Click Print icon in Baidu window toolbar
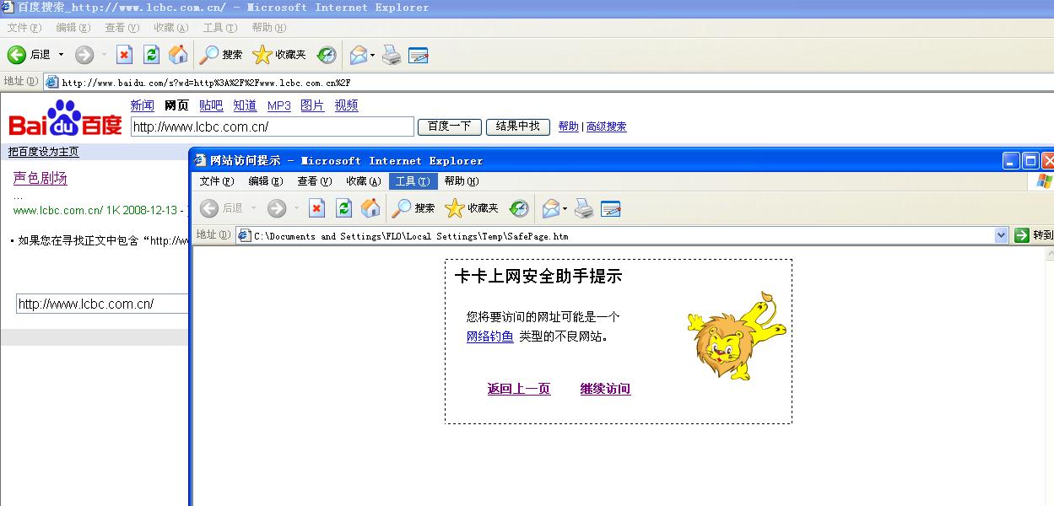Image resolution: width=1054 pixels, height=506 pixels. coord(392,55)
